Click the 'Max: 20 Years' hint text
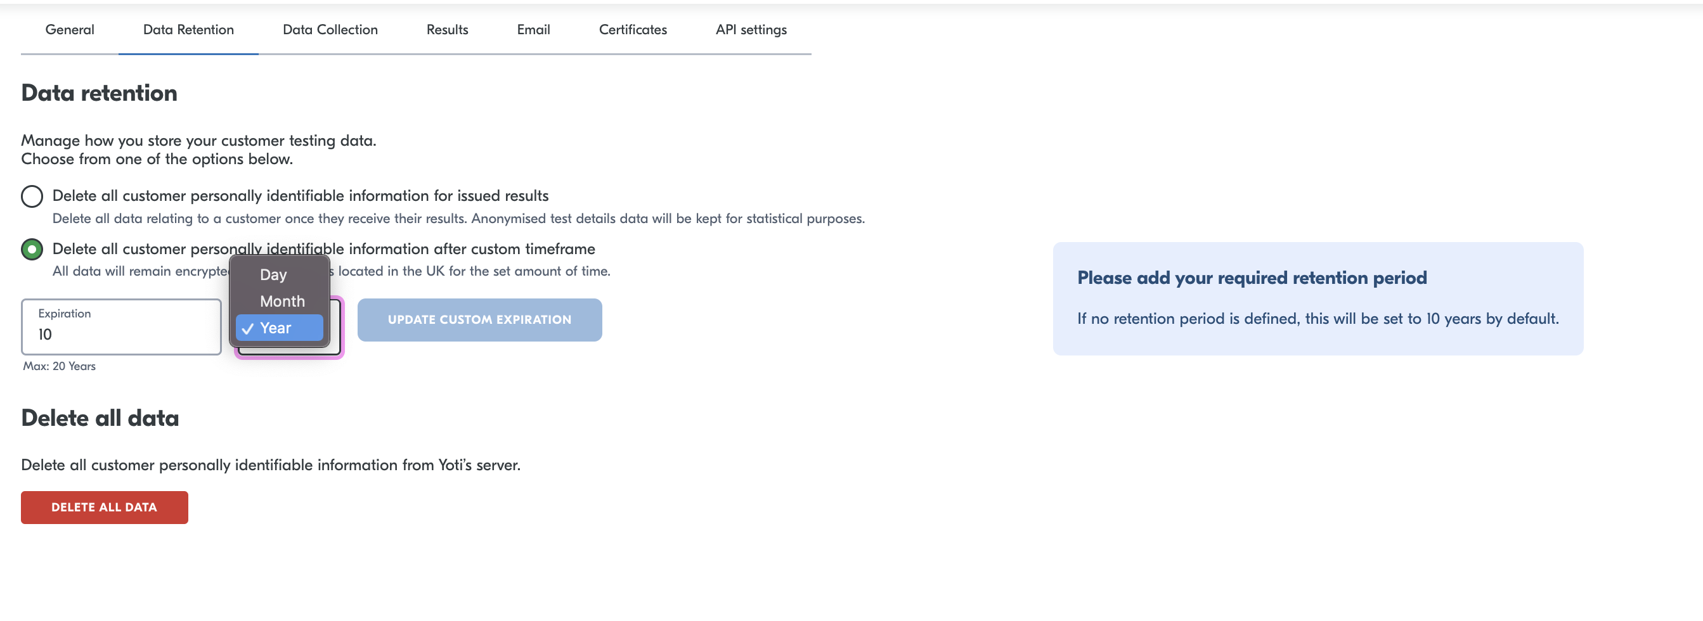 (x=60, y=366)
